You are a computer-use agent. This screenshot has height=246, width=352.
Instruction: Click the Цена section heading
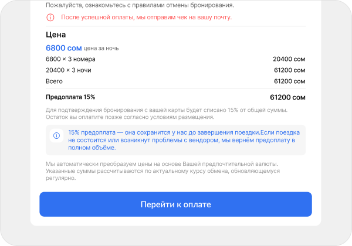click(56, 35)
